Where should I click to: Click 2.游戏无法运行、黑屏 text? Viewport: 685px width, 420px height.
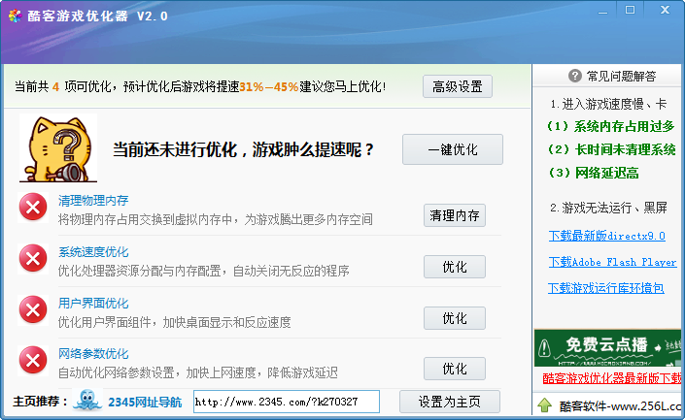608,208
